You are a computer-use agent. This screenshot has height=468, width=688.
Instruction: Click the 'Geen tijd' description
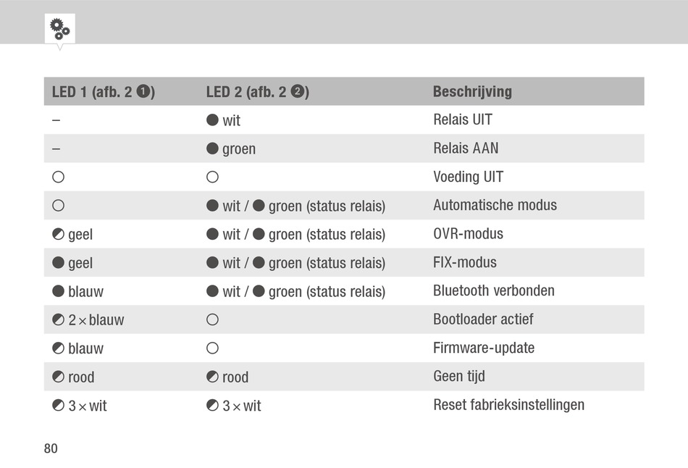(x=459, y=377)
